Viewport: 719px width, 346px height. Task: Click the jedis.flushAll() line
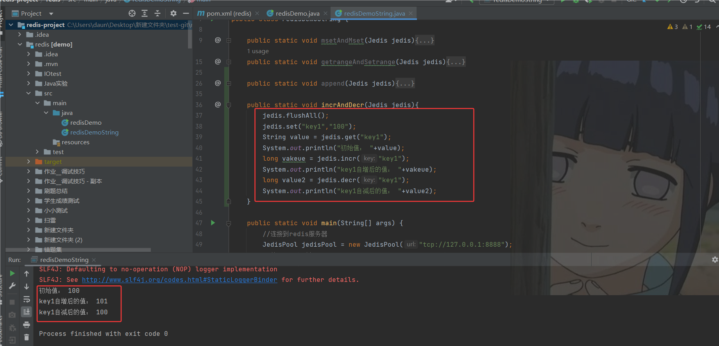tap(295, 116)
